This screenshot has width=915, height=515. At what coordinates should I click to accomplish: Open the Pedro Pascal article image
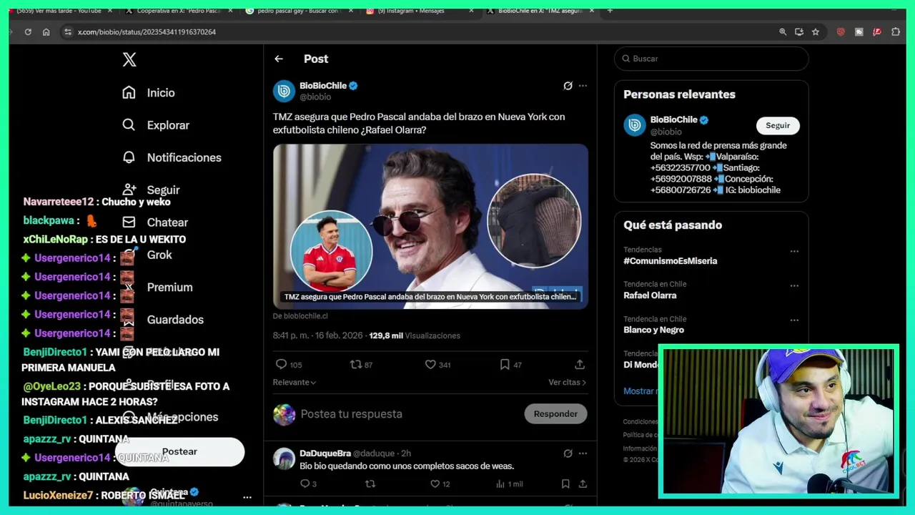click(430, 227)
